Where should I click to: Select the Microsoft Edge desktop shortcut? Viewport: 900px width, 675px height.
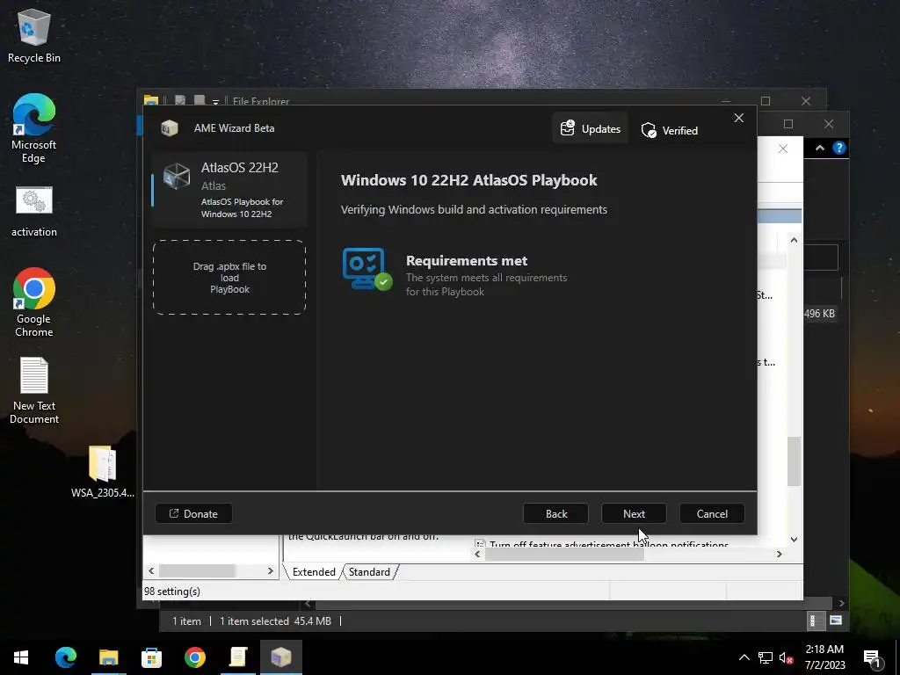34,128
